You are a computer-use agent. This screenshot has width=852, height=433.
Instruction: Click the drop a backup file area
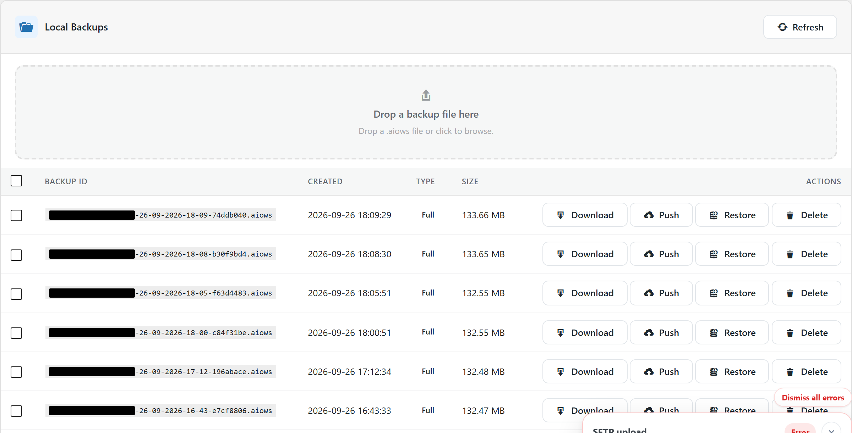click(x=426, y=112)
